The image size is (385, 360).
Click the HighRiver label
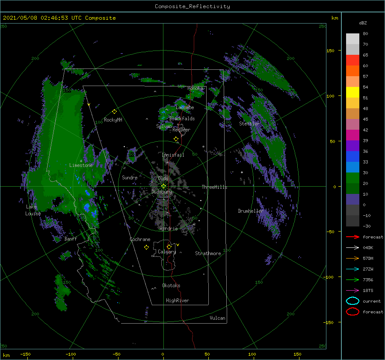(x=178, y=300)
